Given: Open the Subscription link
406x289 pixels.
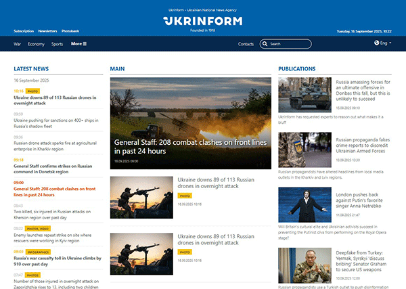Looking at the screenshot, I should click(x=24, y=31).
